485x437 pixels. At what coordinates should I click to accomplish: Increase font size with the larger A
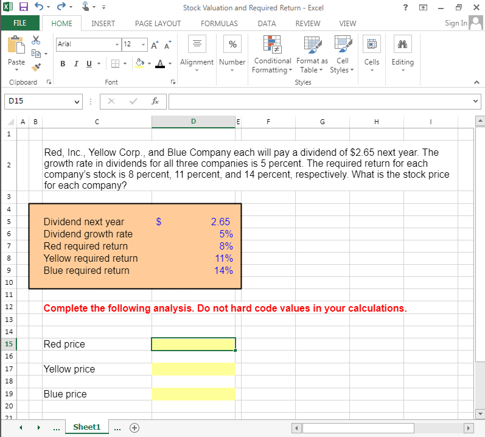tap(155, 45)
